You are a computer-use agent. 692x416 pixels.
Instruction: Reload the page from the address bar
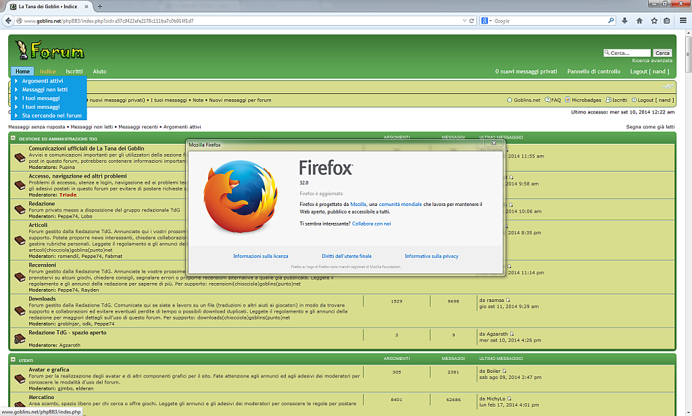tap(472, 21)
